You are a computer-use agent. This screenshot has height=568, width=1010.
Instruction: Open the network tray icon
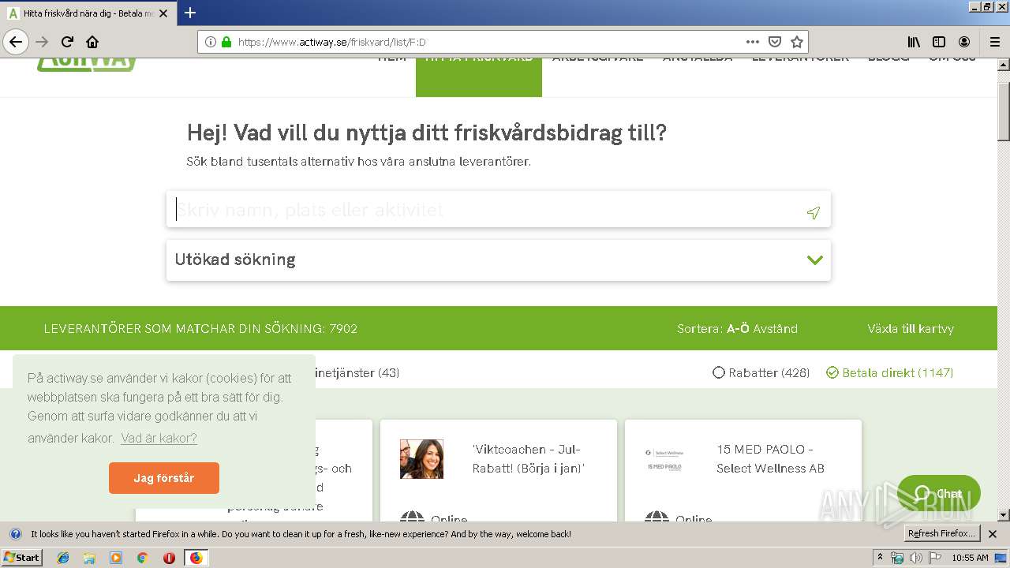pyautogui.click(x=897, y=558)
